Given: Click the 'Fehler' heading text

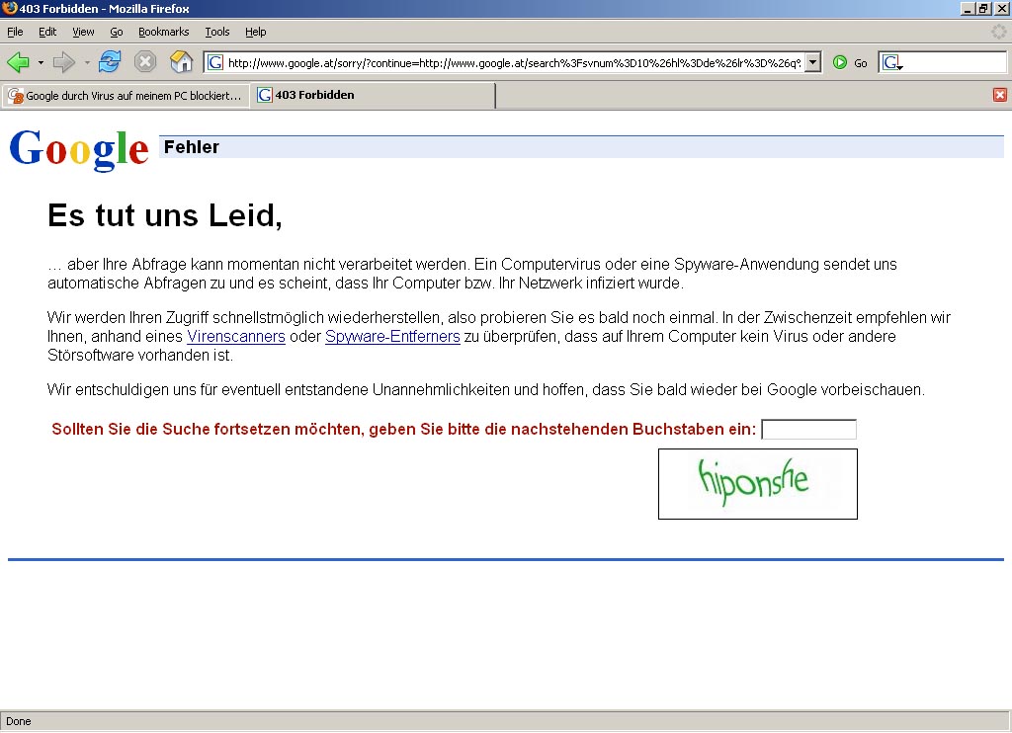Looking at the screenshot, I should tap(191, 147).
